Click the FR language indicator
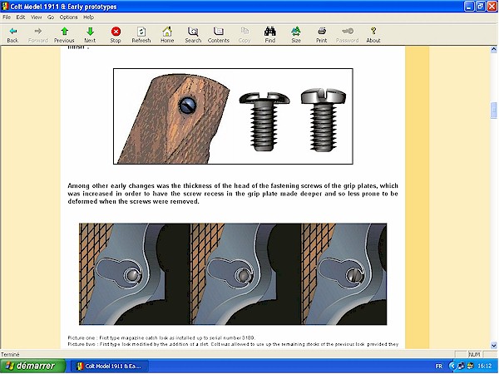 coord(438,367)
